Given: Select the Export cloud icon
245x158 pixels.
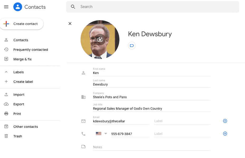Looking at the screenshot, I should [x=6, y=104].
